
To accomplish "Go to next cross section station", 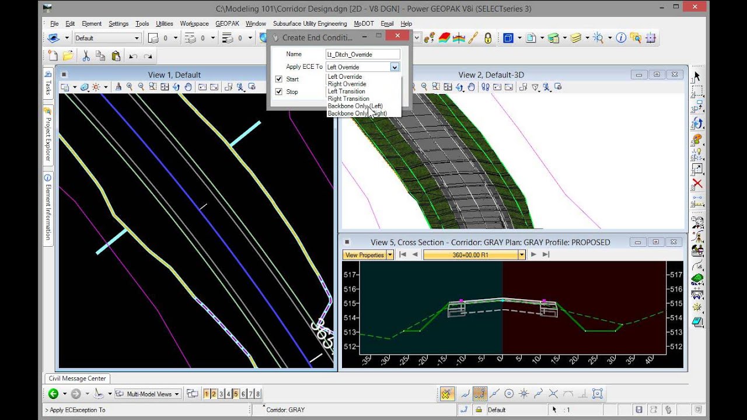I will [x=533, y=255].
